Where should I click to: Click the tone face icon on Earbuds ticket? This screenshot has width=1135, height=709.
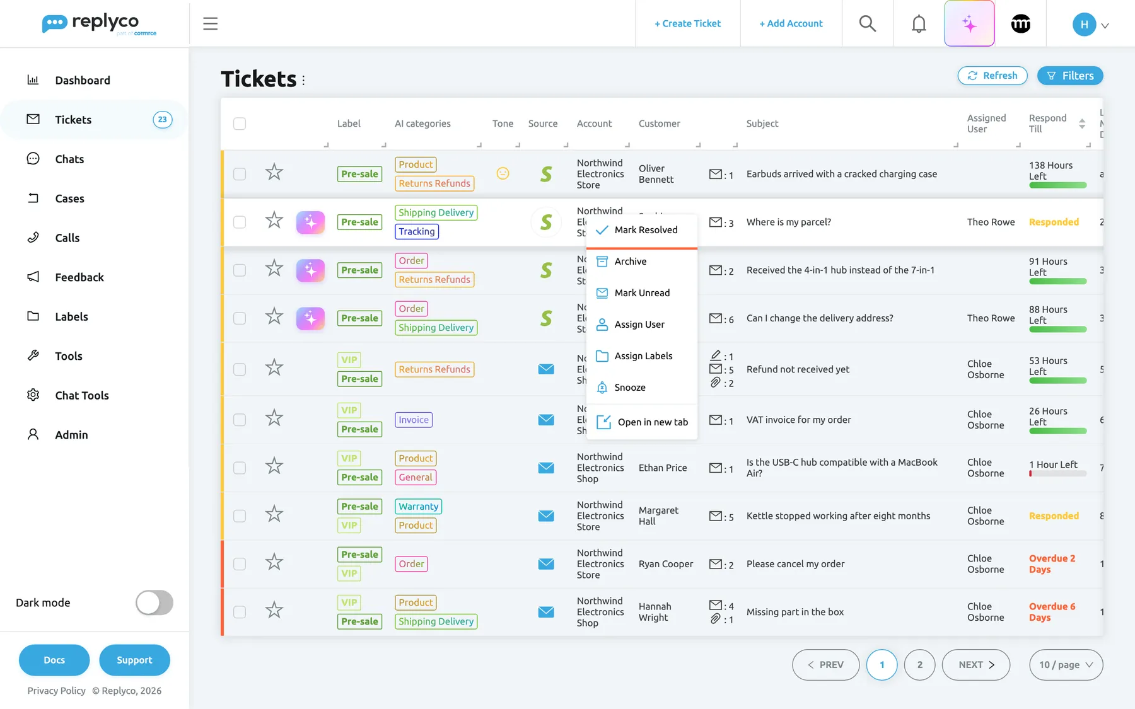(503, 173)
